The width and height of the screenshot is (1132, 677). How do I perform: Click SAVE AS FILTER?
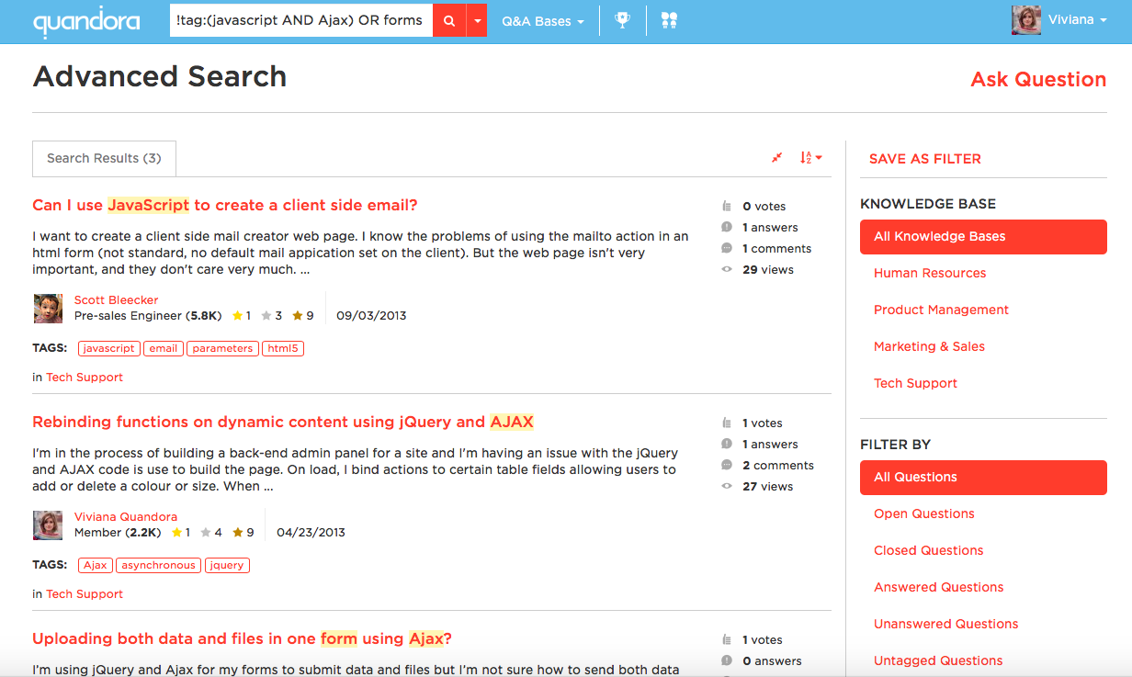point(925,159)
